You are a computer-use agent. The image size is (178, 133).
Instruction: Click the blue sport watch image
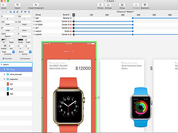141,107
